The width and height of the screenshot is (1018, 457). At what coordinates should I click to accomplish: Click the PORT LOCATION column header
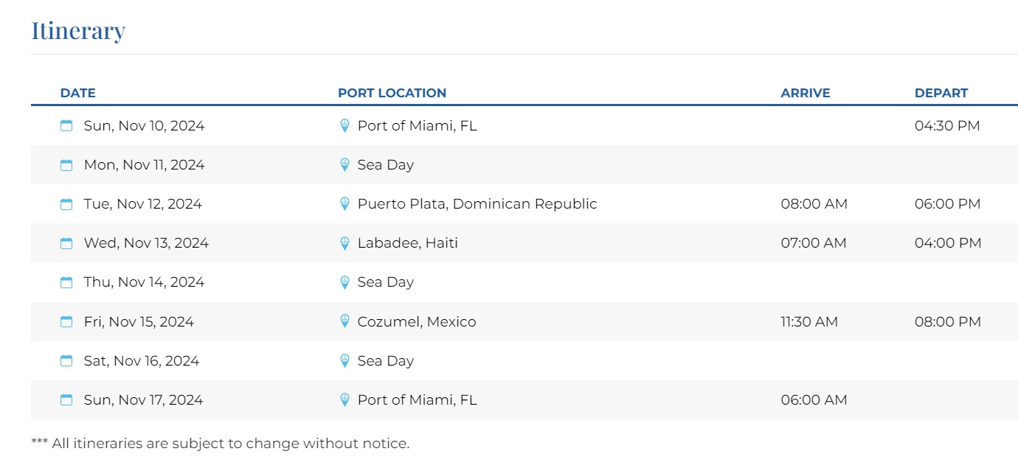(392, 93)
